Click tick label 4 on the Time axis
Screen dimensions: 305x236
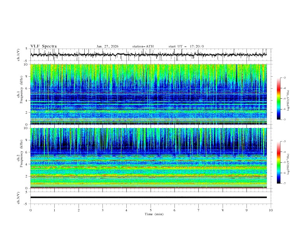(126, 210)
